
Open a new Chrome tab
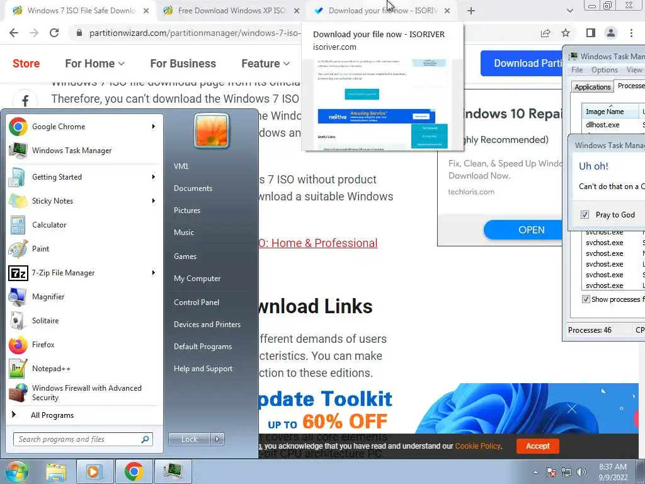point(471,11)
